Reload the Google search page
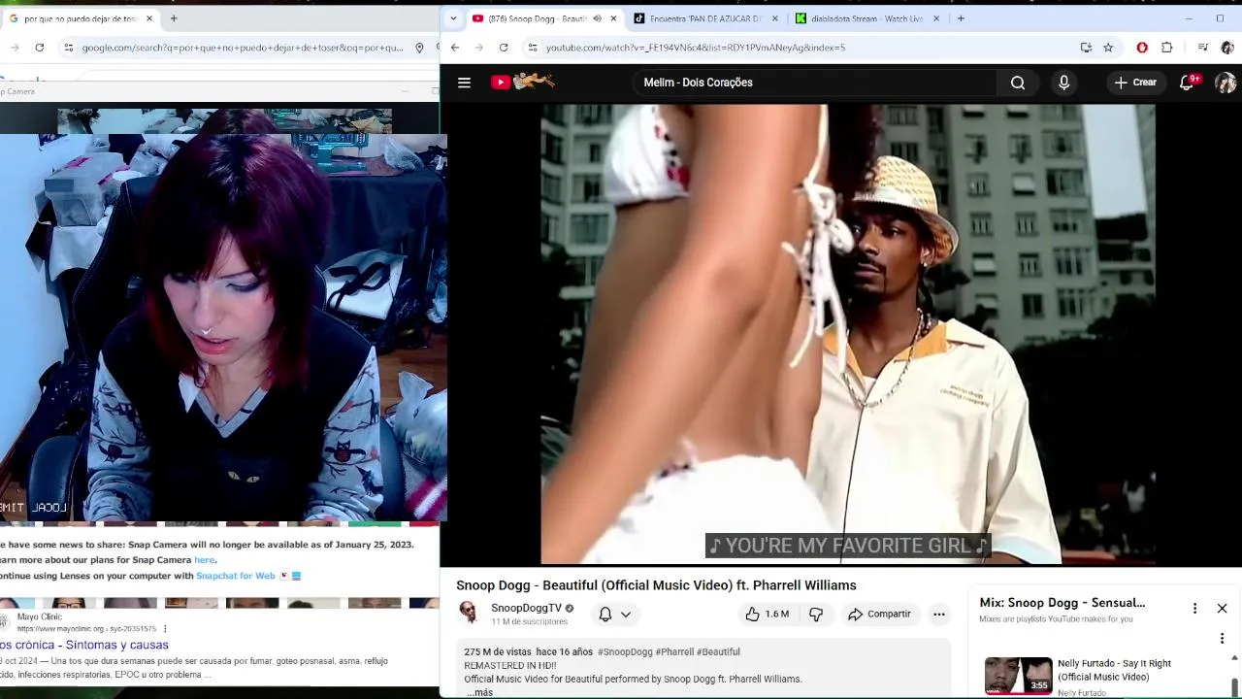 click(39, 47)
